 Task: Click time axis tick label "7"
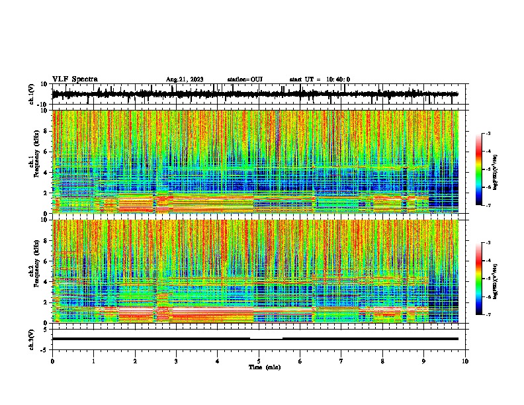click(341, 361)
